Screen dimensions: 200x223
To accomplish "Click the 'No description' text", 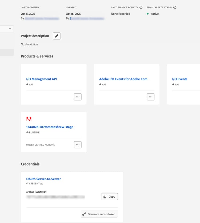I will click(29, 44).
